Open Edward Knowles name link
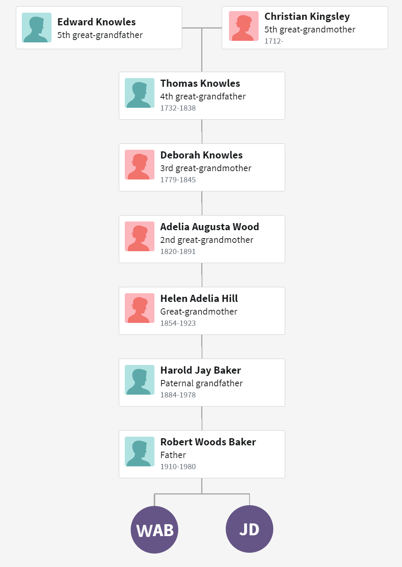The width and height of the screenshot is (402, 567). pyautogui.click(x=97, y=22)
